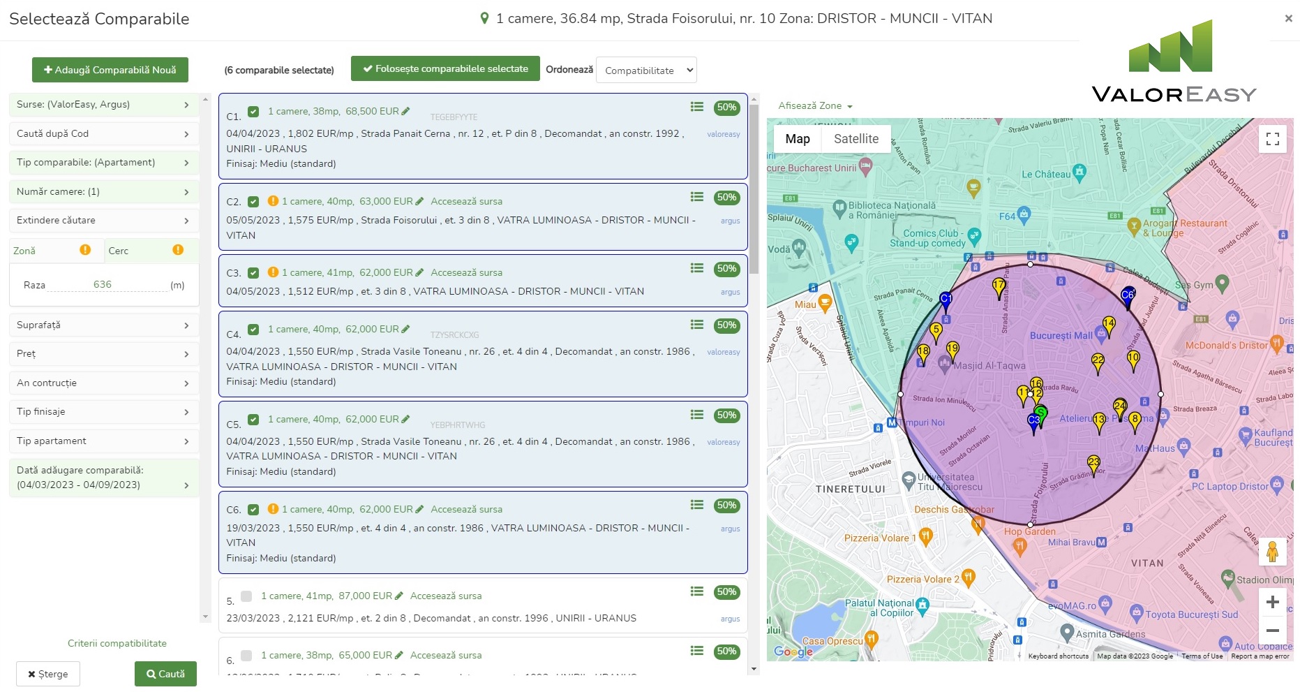This screenshot has width=1300, height=692.
Task: Uncheck the checkbox for comparable C4
Action: 253,330
